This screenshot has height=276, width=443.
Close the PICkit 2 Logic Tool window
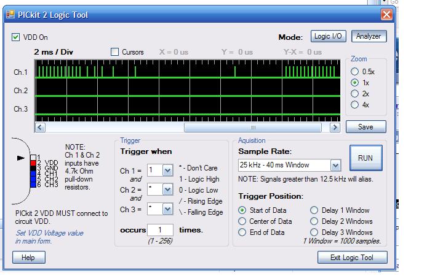386,14
